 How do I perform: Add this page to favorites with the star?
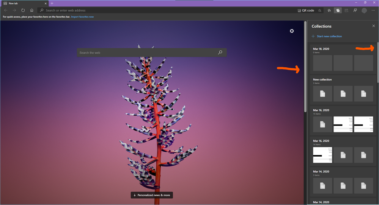320,10
